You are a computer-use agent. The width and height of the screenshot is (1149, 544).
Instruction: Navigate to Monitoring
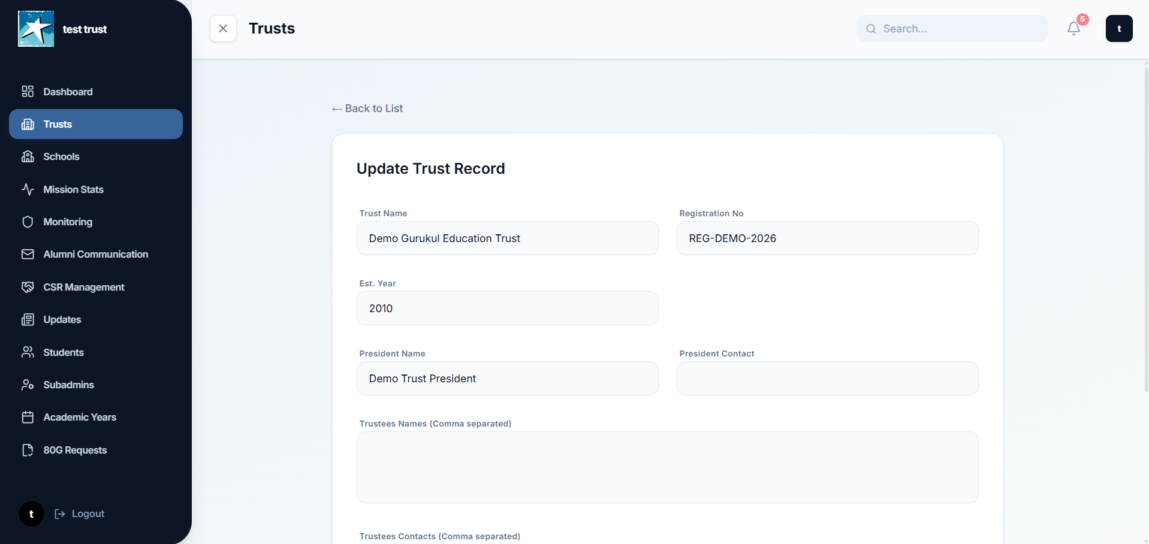pyautogui.click(x=96, y=222)
